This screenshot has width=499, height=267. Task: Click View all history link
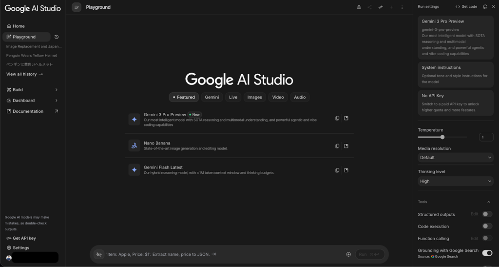(24, 74)
